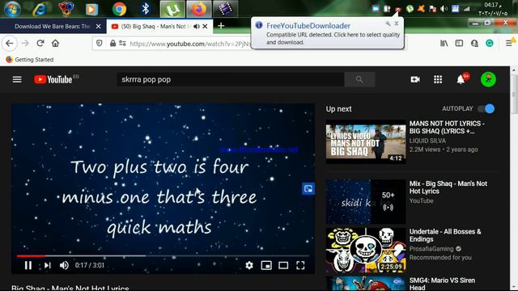Open Windows Start button
518x291 pixels.
point(12,8)
